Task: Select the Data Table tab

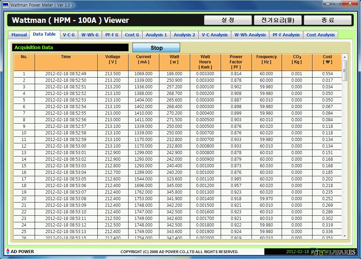Action: 44,34
